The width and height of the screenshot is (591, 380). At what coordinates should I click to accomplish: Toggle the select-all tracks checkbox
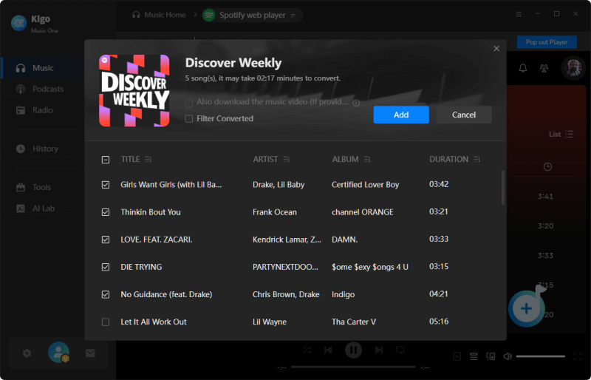(106, 160)
